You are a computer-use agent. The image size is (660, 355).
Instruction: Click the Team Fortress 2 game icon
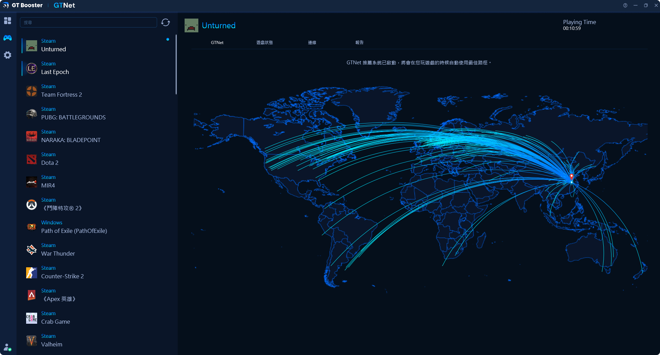pos(32,91)
